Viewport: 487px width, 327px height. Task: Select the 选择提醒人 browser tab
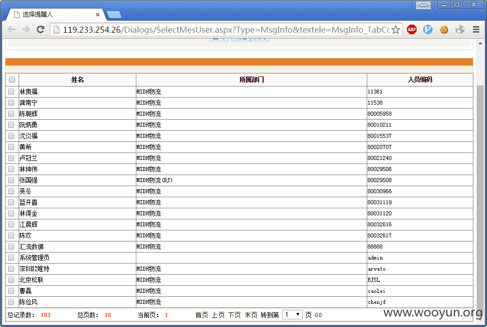[x=56, y=15]
